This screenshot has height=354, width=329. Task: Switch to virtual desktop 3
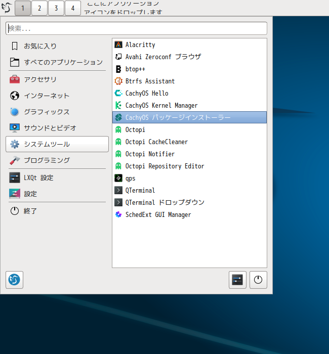[56, 8]
